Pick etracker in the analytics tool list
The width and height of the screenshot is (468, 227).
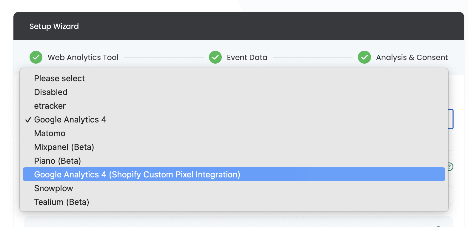click(50, 106)
